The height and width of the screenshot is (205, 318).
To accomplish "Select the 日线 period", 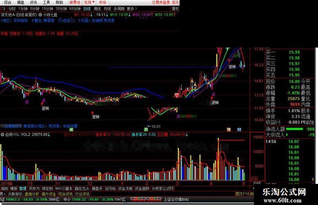I will click(x=87, y=9).
